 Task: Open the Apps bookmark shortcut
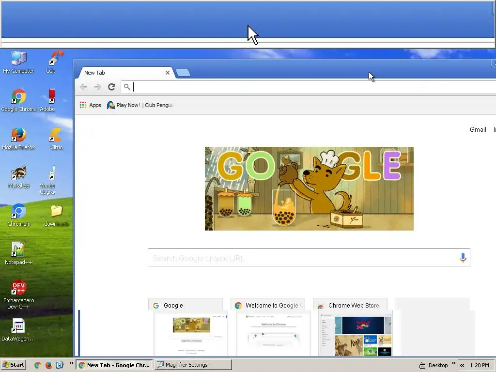coord(91,105)
